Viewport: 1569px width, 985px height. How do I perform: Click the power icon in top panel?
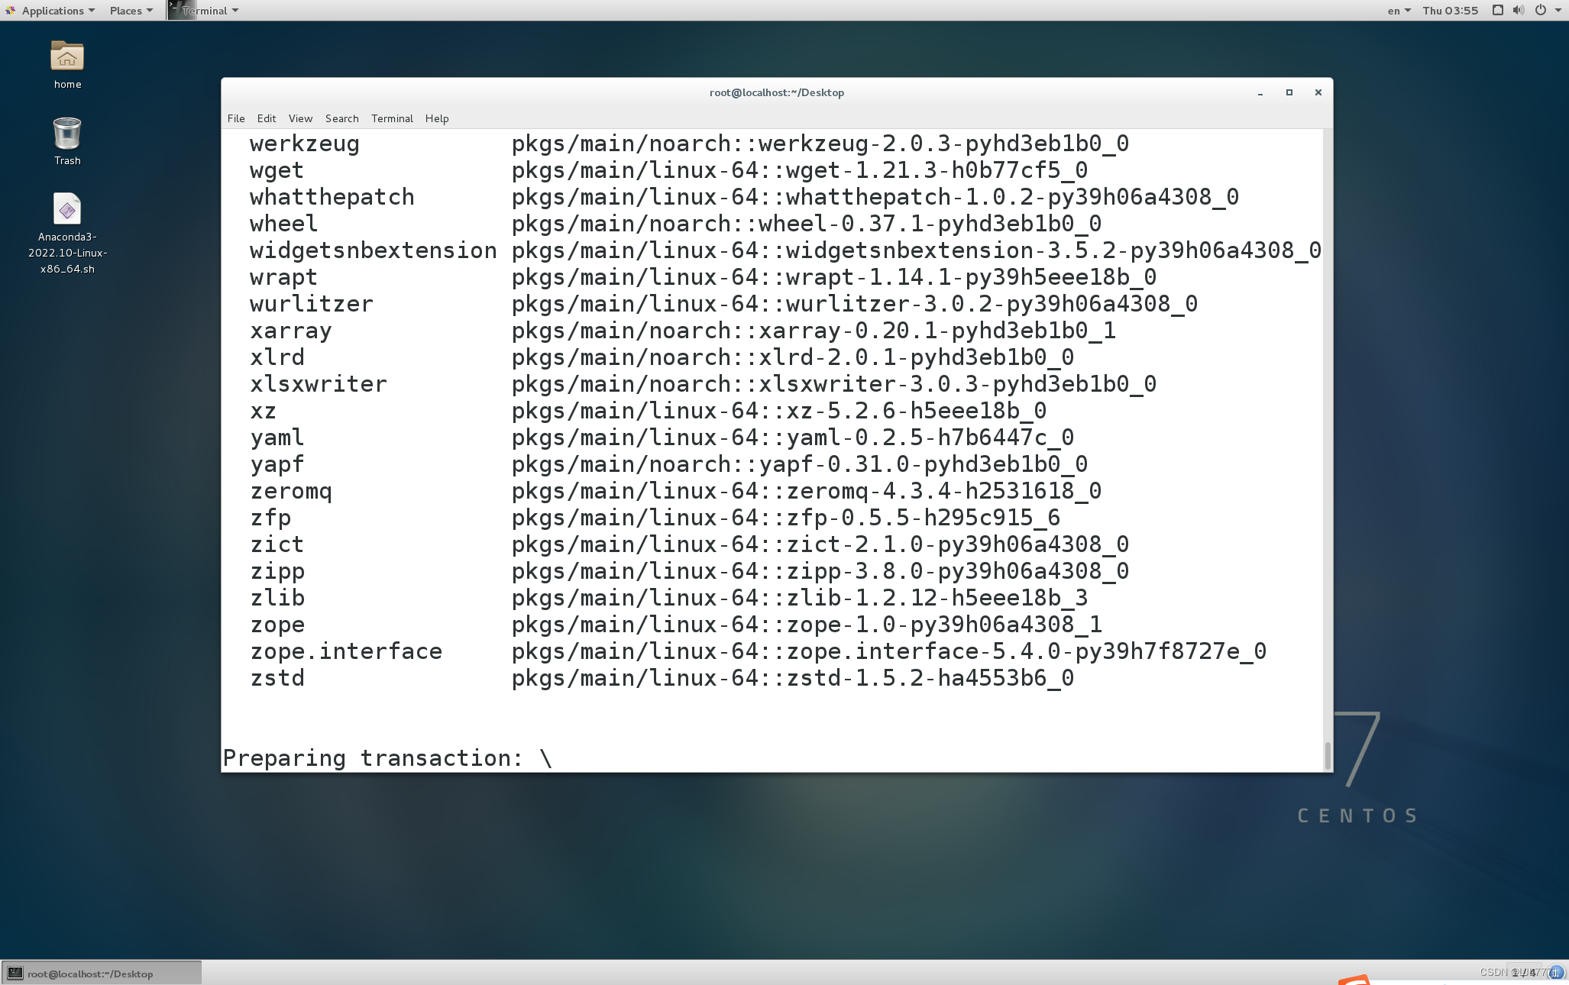[1540, 10]
